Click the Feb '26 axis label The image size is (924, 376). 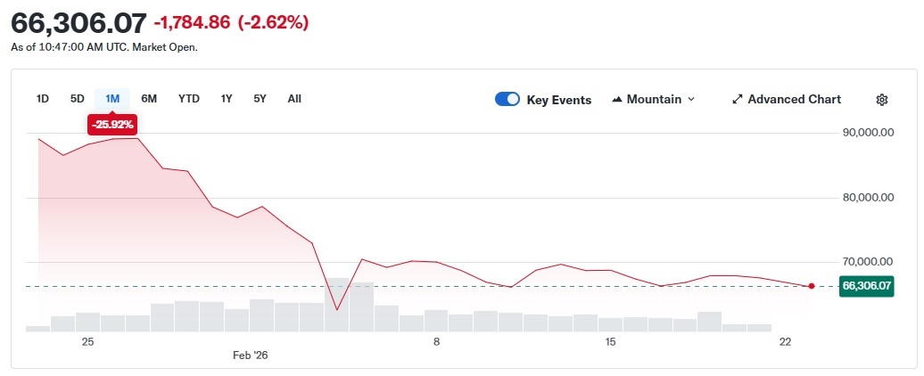[250, 356]
